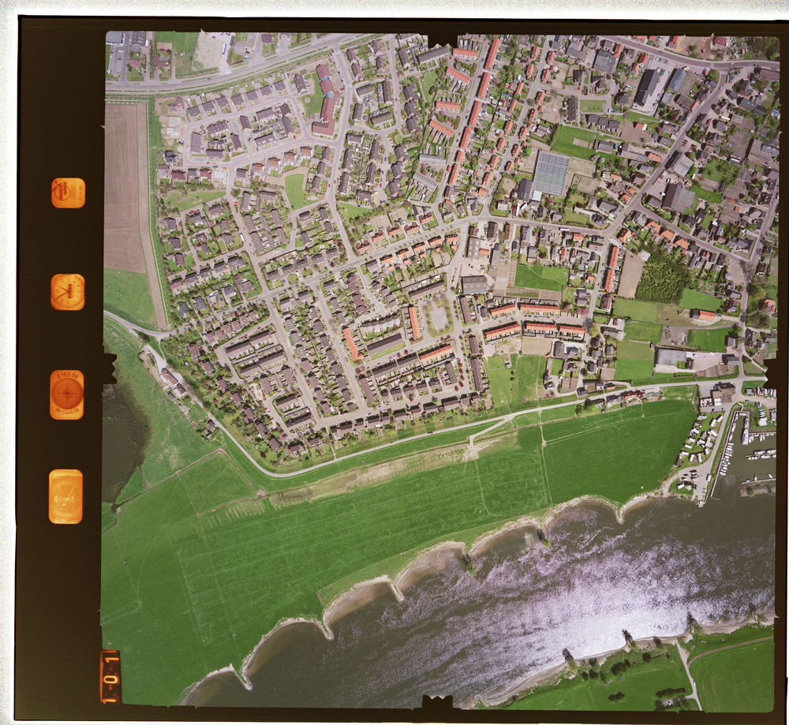
Task: Click the brown plowed field at left
Action: [x=125, y=188]
